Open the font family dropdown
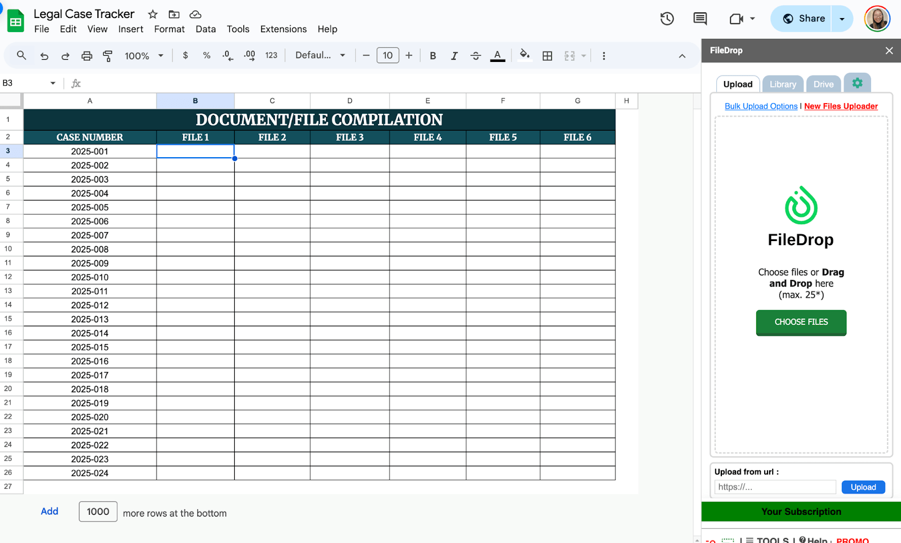901x543 pixels. pos(320,55)
